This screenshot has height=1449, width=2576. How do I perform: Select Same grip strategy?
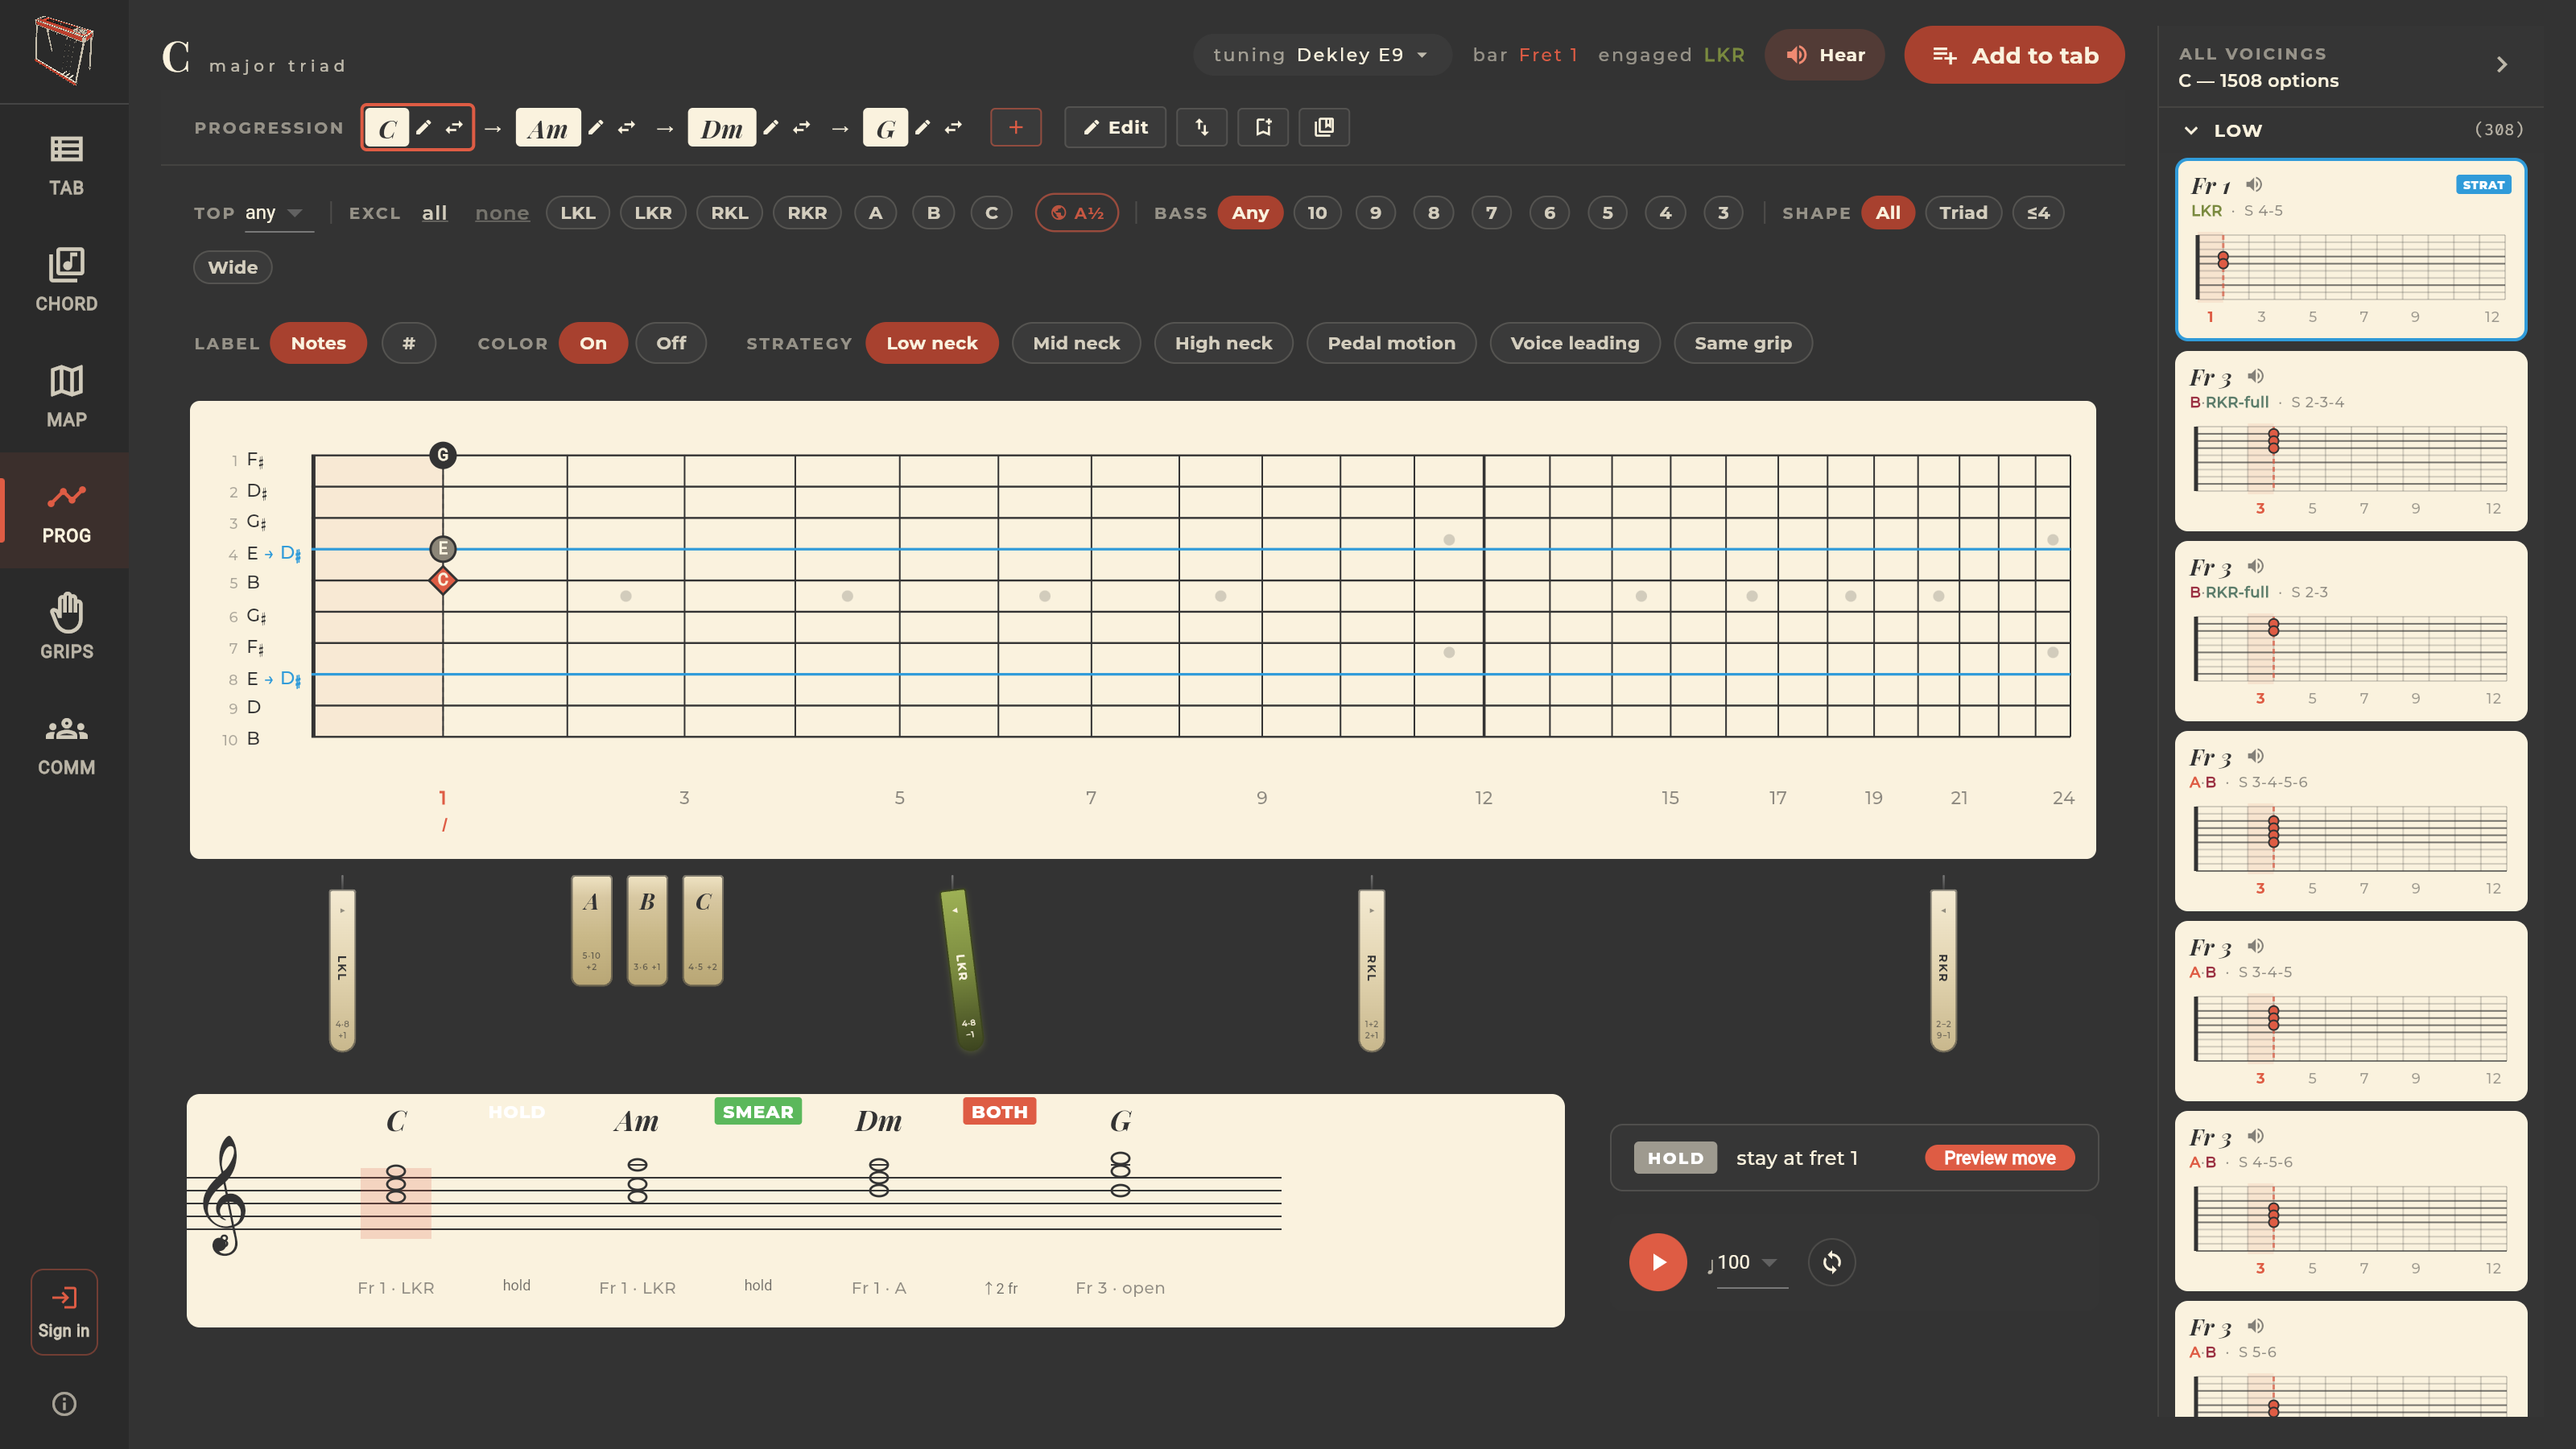click(1743, 343)
